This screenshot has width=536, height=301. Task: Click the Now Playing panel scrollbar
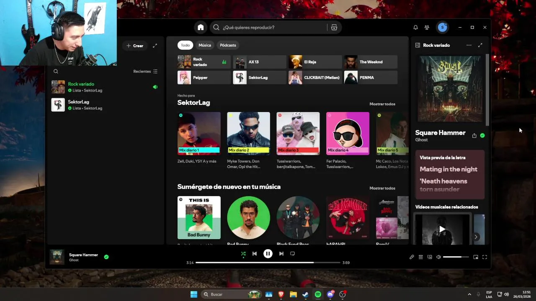tap(487, 90)
